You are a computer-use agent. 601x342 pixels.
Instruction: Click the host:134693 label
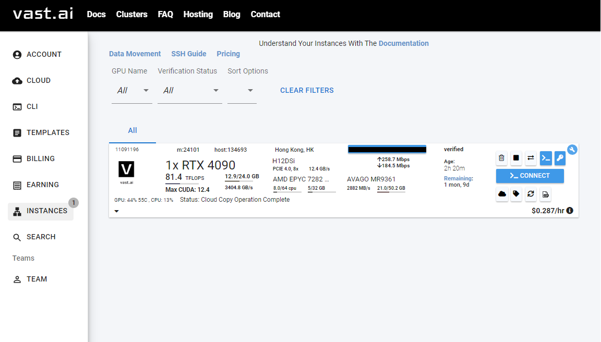pyautogui.click(x=231, y=150)
